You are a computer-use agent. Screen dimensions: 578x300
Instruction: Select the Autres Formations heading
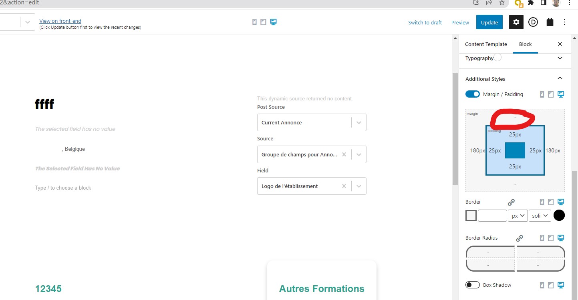click(322, 289)
